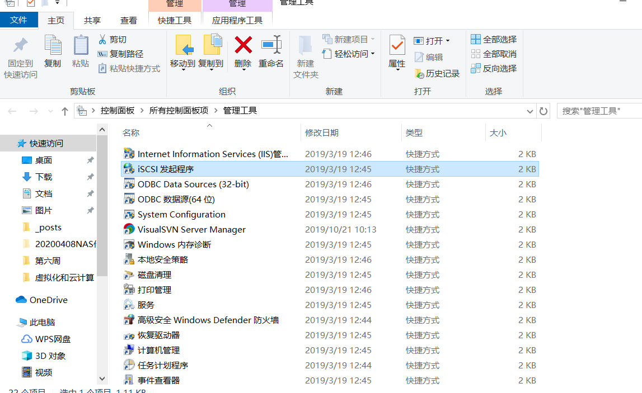Switch to the Share (共享) tab
Screen dimensions: 642x393
pyautogui.click(x=92, y=21)
